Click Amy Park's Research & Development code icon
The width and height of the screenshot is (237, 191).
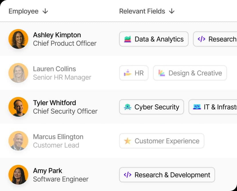tap(127, 175)
